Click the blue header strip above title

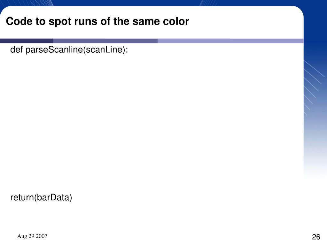pos(164,3)
